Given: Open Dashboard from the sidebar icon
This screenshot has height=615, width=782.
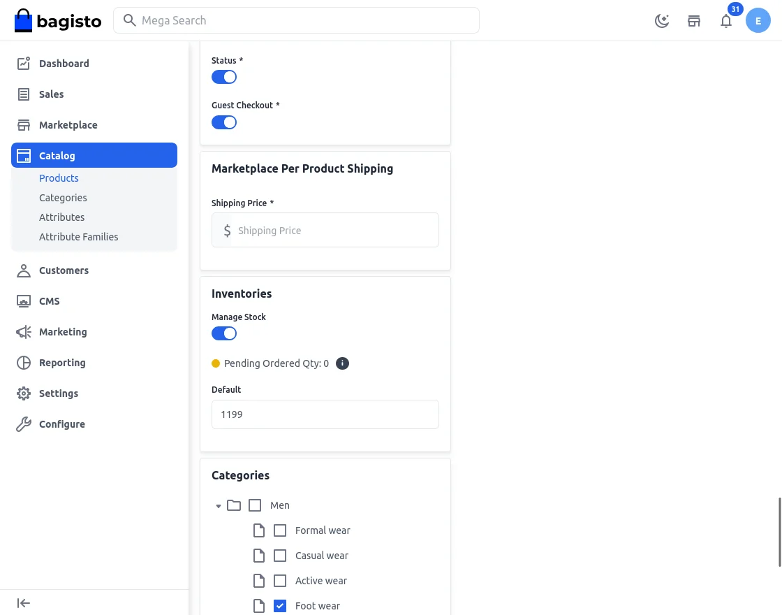Looking at the screenshot, I should tap(24, 64).
